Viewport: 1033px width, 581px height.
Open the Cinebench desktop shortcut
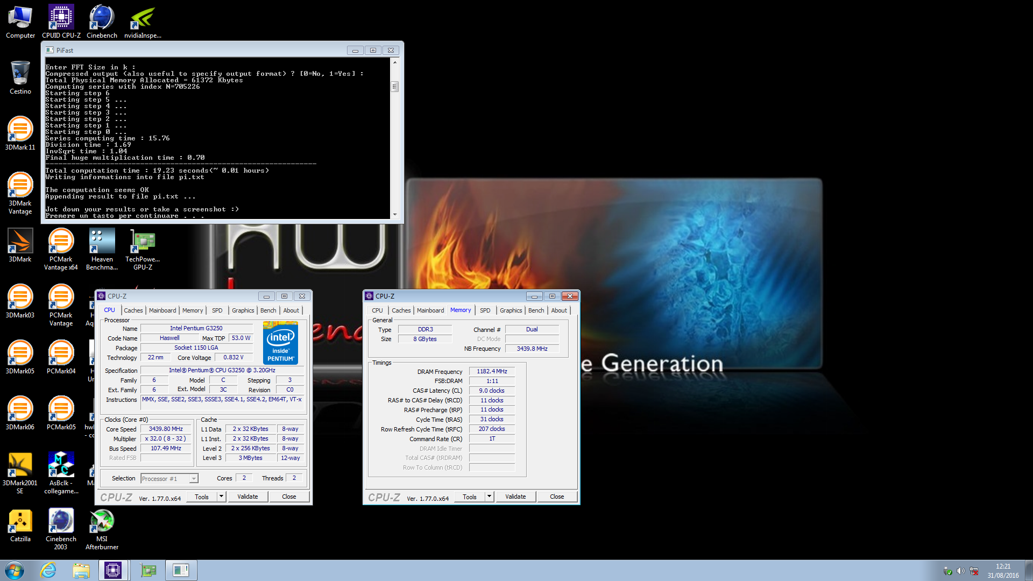tap(102, 22)
